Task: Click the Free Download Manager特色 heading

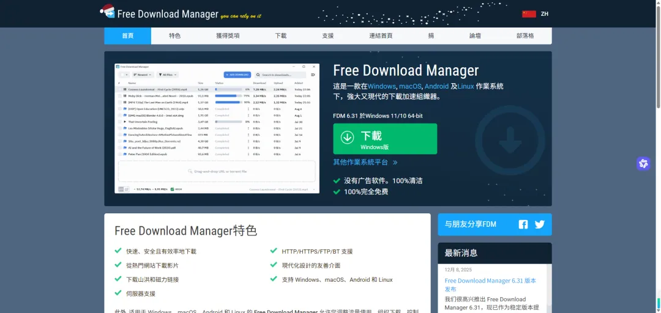Action: pos(186,231)
